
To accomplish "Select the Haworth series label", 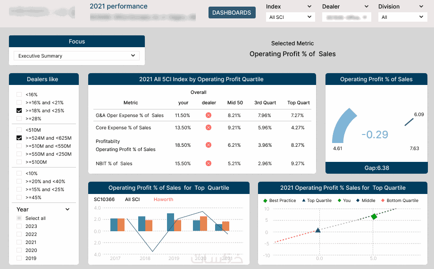I will [163, 200].
